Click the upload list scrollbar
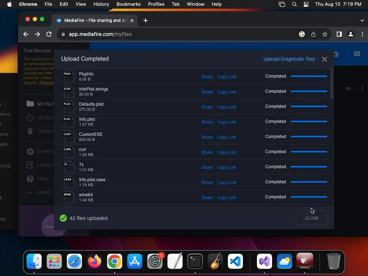 tap(332, 84)
